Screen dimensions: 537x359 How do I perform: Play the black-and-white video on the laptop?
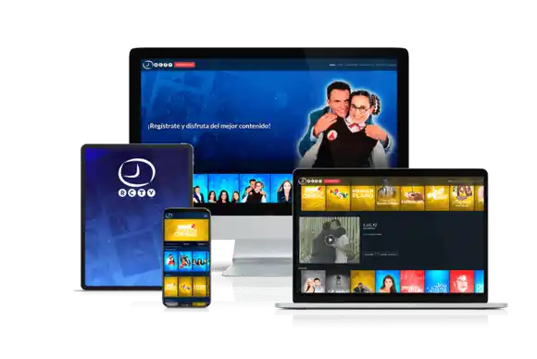pos(330,240)
